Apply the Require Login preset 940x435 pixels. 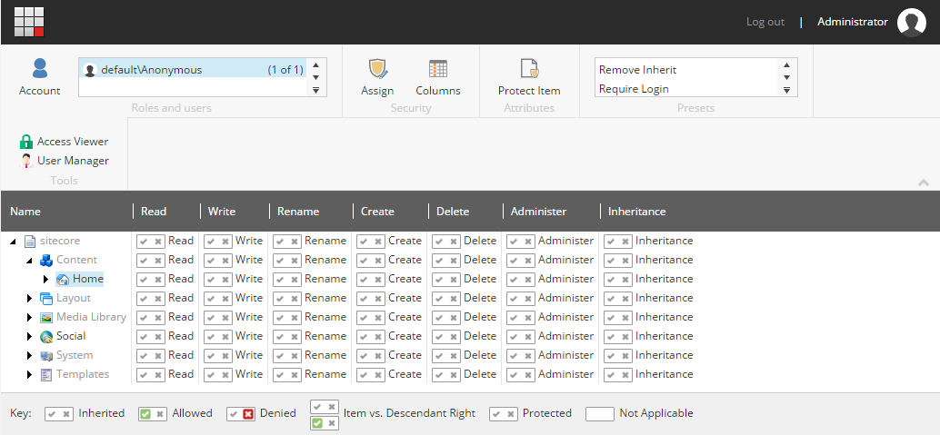click(635, 89)
